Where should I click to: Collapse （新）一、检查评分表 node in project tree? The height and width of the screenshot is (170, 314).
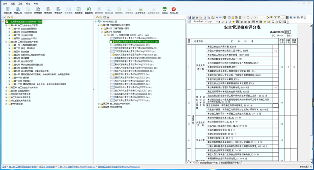point(105,35)
